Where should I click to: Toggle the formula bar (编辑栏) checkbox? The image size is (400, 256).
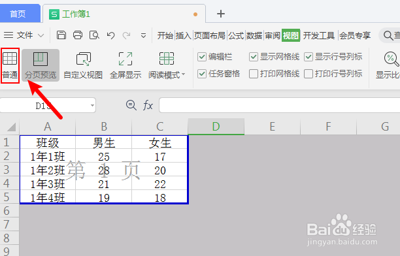[x=202, y=57]
